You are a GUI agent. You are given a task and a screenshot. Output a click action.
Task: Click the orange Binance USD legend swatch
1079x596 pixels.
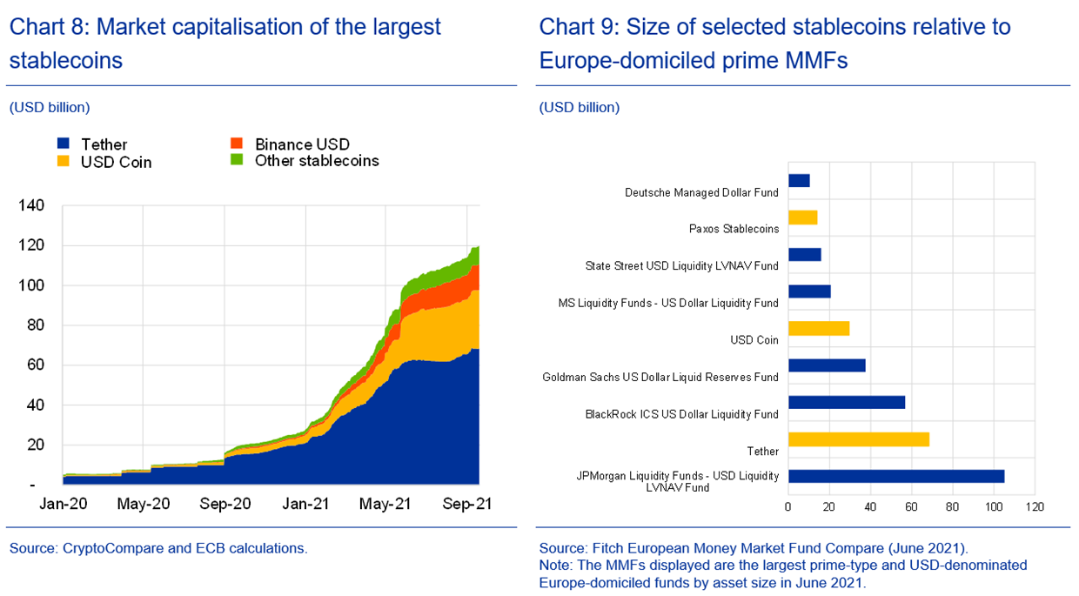coord(236,144)
